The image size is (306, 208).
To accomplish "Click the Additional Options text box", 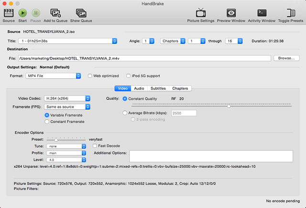I will 211,156.
